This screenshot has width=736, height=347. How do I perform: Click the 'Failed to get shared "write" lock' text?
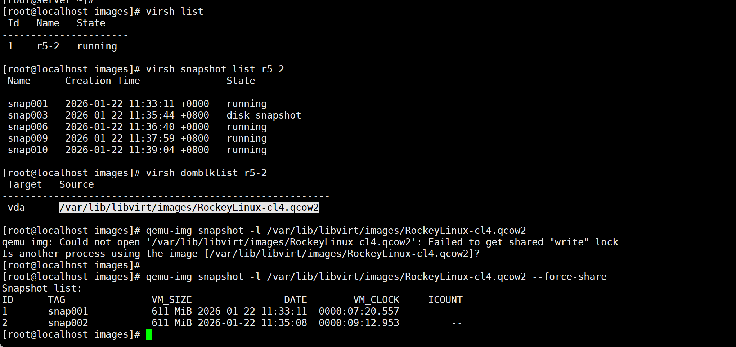click(x=523, y=242)
